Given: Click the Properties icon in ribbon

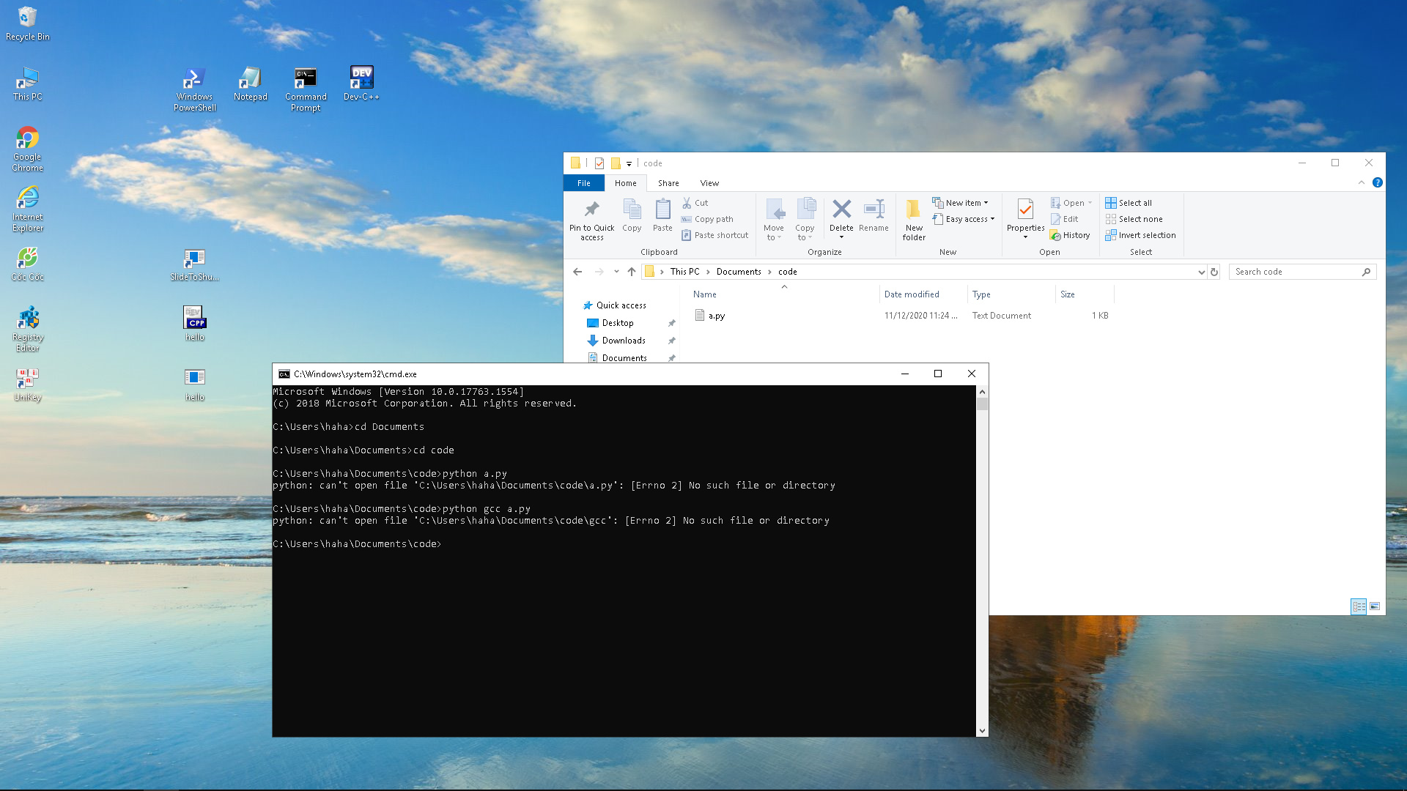Looking at the screenshot, I should point(1025,210).
